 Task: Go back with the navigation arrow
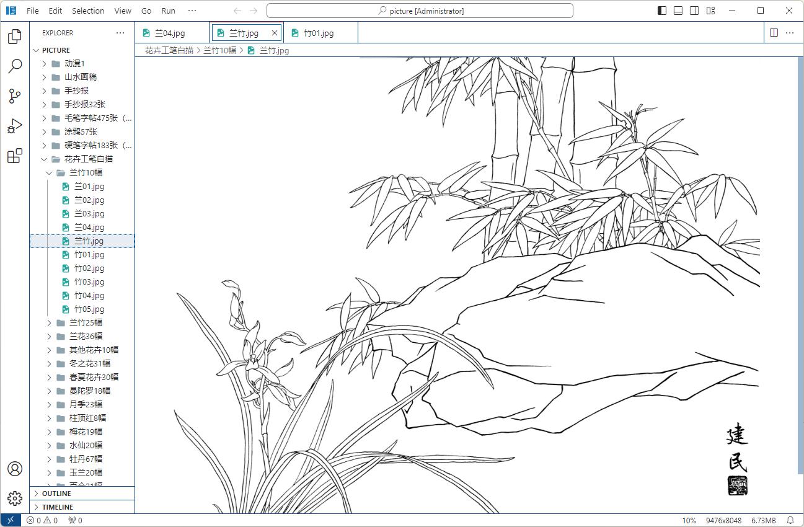pos(237,11)
